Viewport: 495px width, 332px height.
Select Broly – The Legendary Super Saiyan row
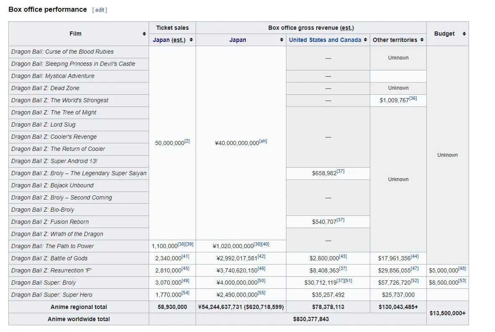pyautogui.click(x=79, y=174)
